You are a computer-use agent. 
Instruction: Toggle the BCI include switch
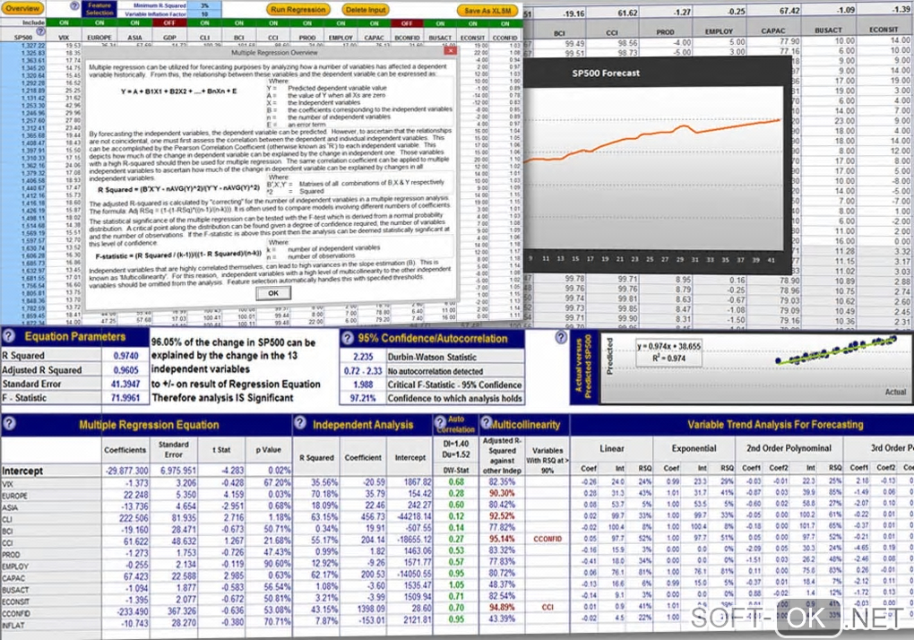(239, 22)
